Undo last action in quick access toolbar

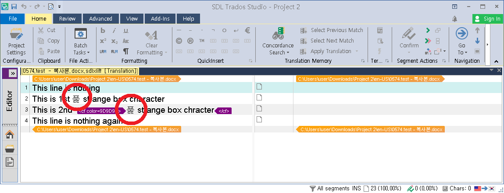click(x=24, y=7)
